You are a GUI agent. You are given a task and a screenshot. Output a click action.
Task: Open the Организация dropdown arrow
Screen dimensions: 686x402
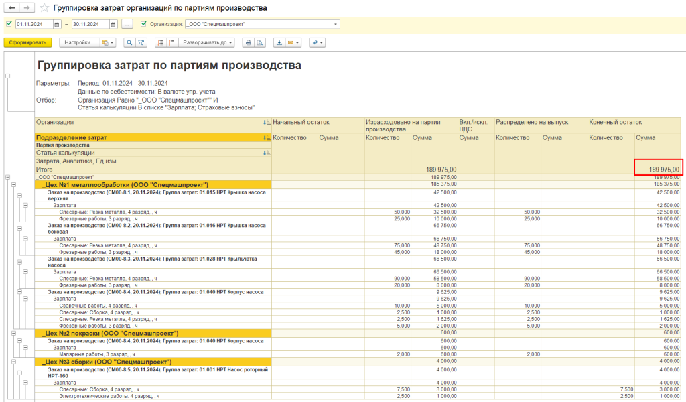pyautogui.click(x=336, y=25)
